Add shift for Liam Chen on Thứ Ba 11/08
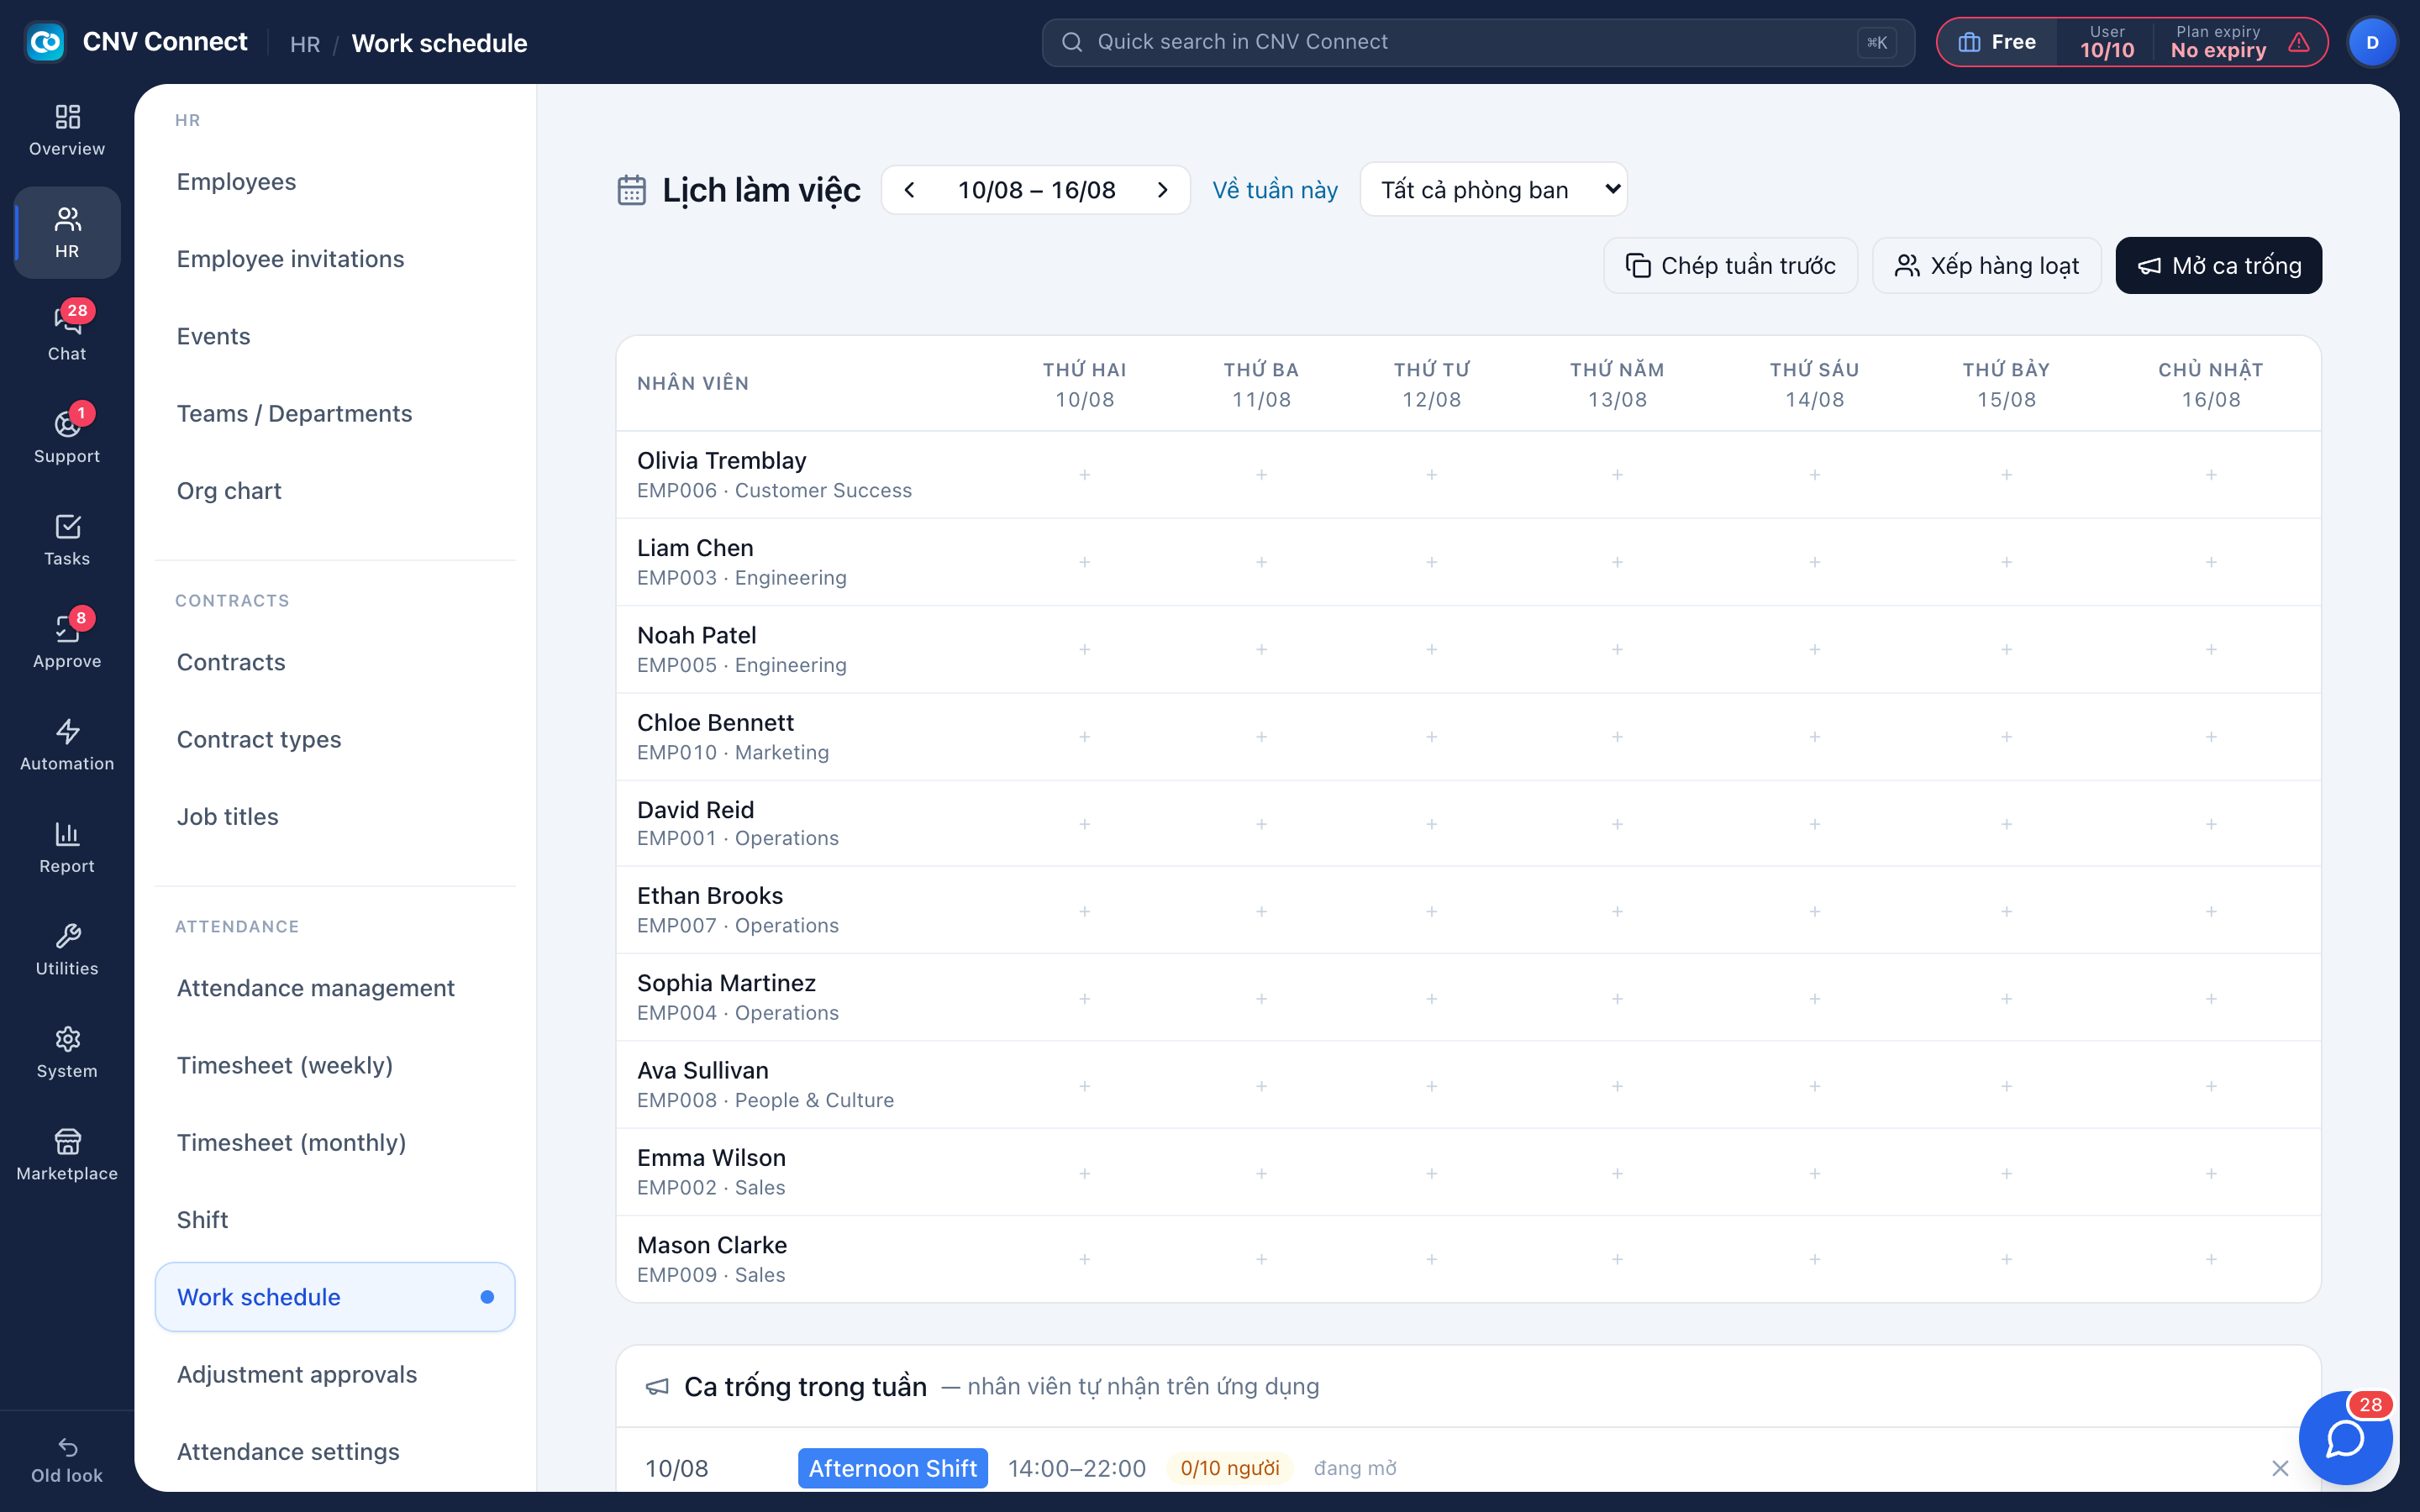Viewport: 2420px width, 1512px height. pos(1261,562)
